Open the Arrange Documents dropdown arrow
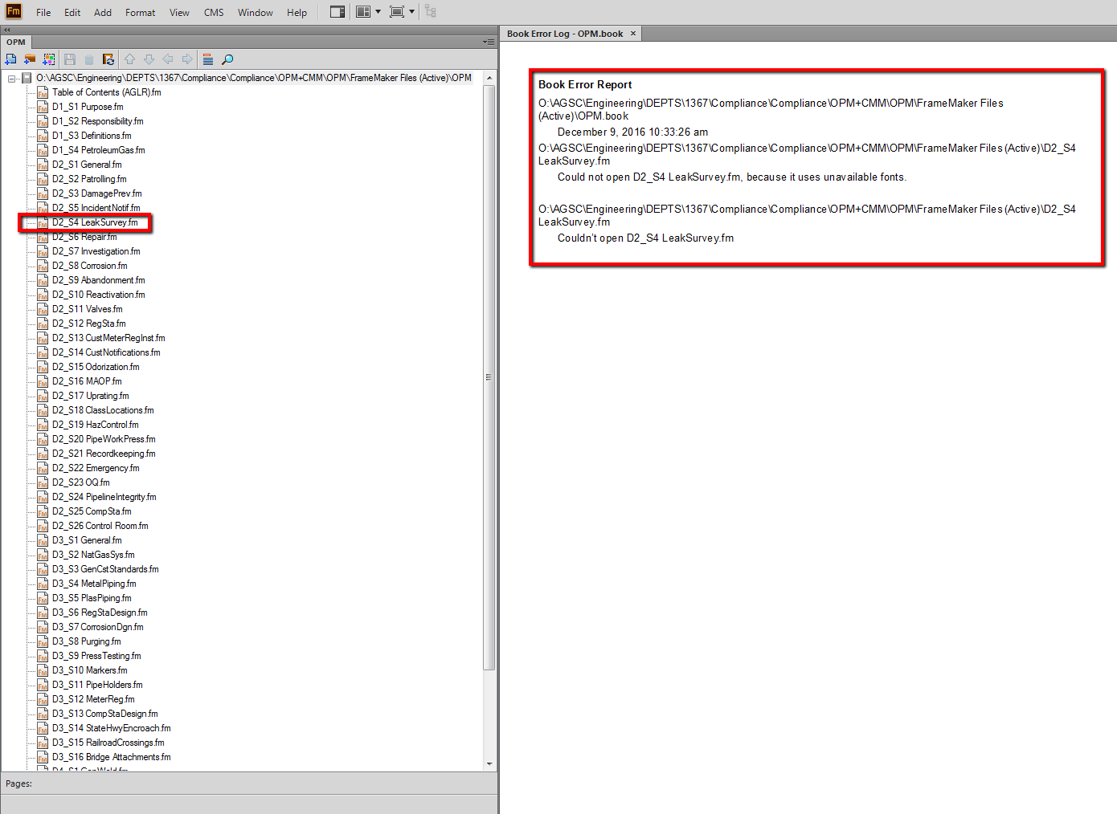 pos(378,12)
